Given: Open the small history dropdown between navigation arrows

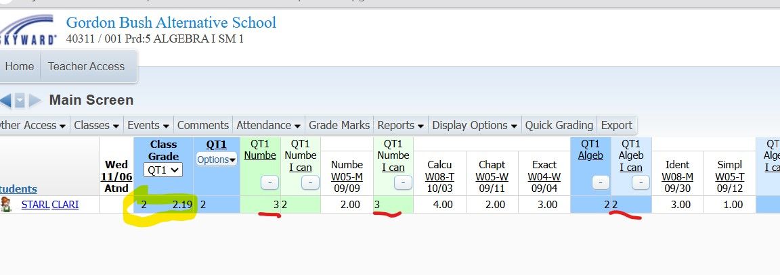Looking at the screenshot, I should [x=20, y=101].
